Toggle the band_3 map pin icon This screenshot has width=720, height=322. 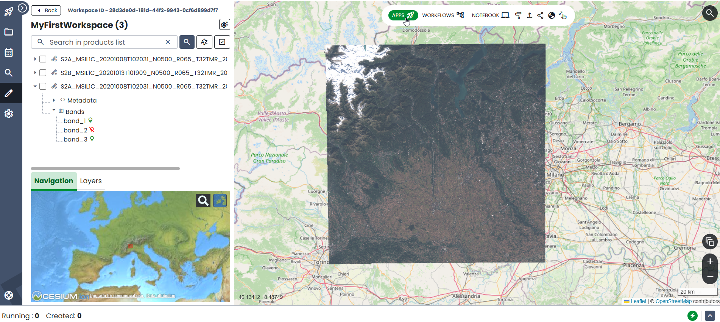pos(92,139)
